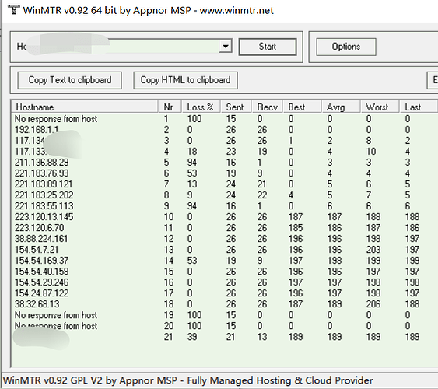Click the WinMTR title bar app icon
The height and width of the screenshot is (389, 438).
[14, 10]
